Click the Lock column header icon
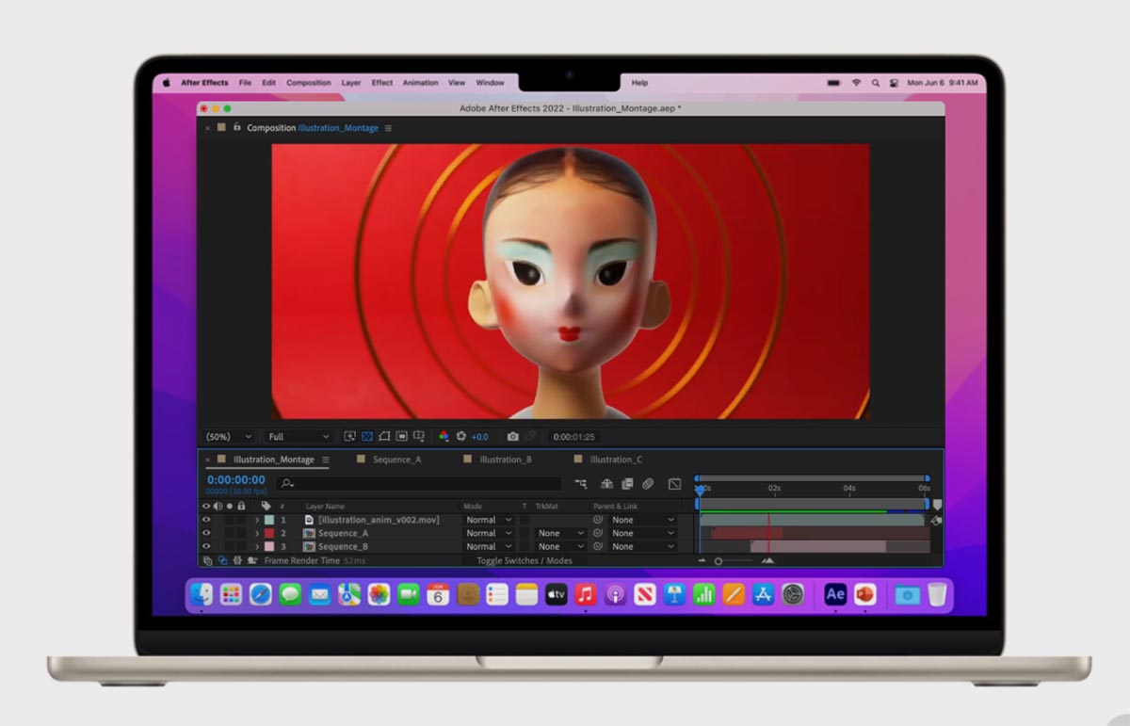 pyautogui.click(x=241, y=507)
